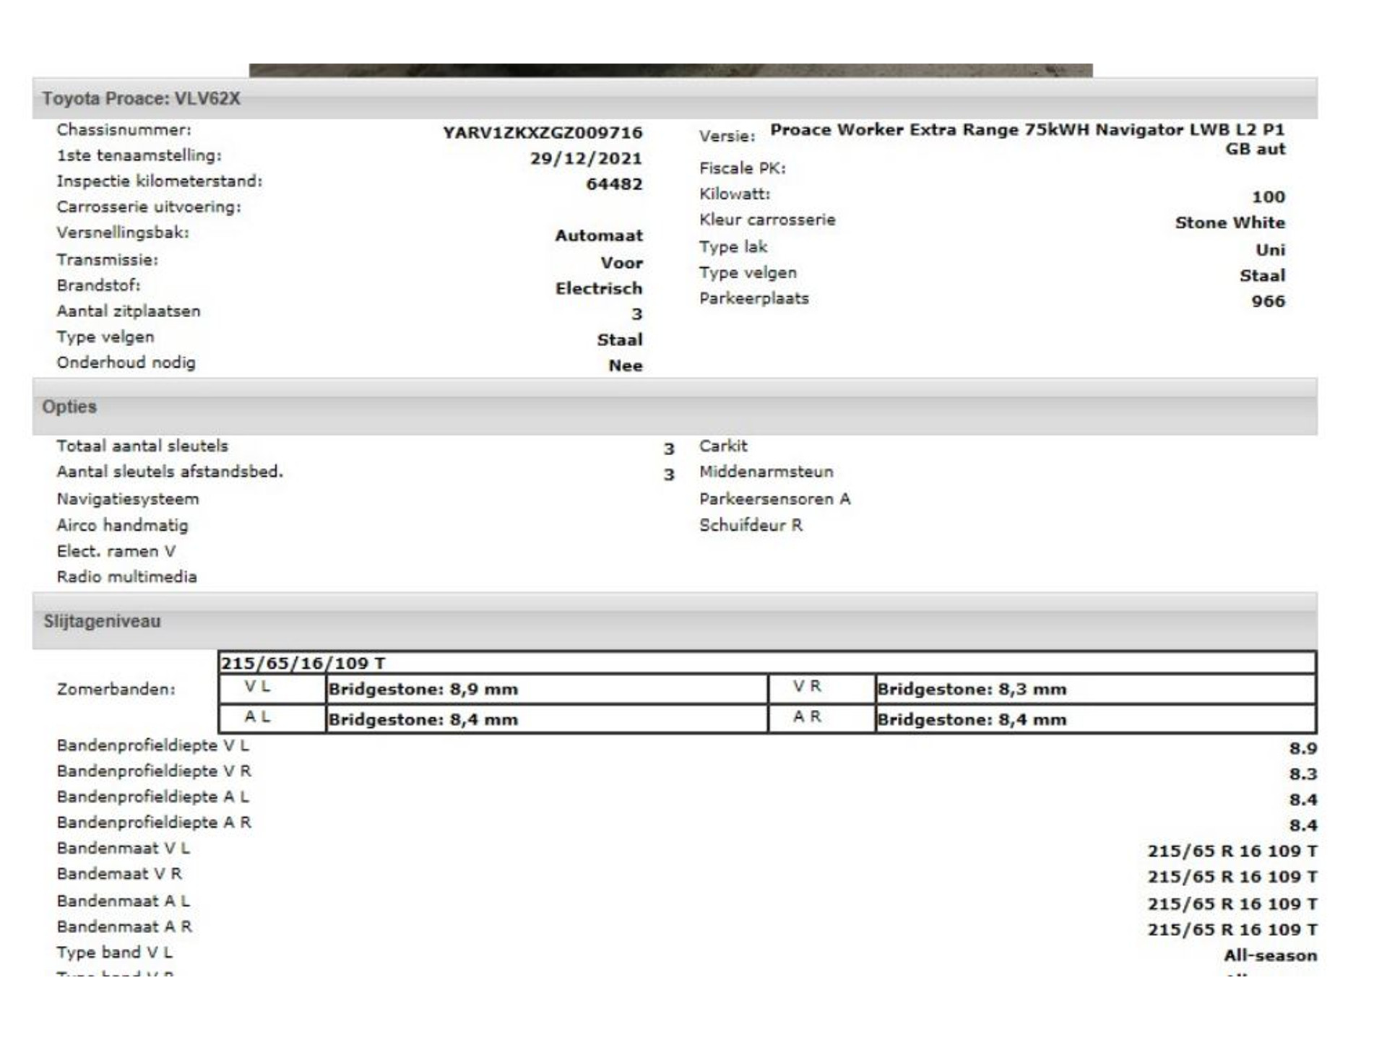Screen dimensions: 1387x1040
Task: Select the Bandenmaat V L tyre size value
Action: (x=1232, y=851)
